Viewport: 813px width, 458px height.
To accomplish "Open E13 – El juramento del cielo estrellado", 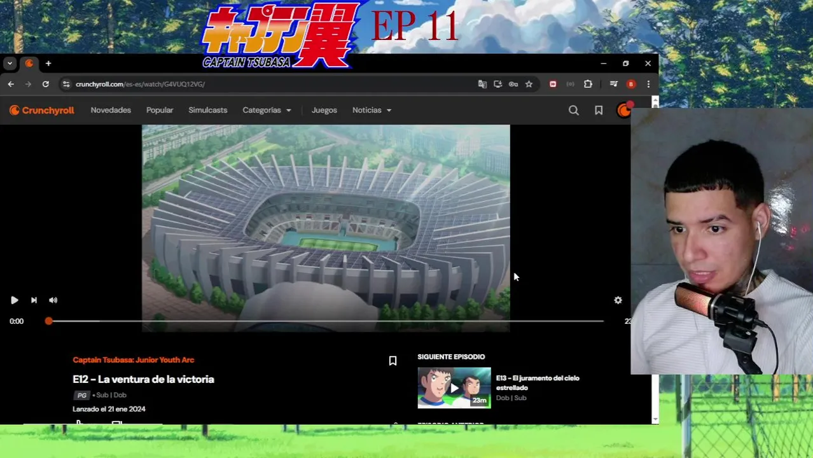I will (538, 382).
